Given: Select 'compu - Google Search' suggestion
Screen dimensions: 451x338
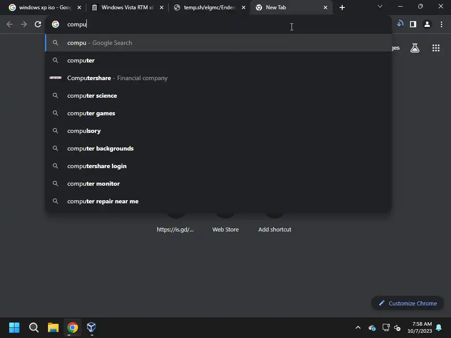Looking at the screenshot, I should pos(218,43).
